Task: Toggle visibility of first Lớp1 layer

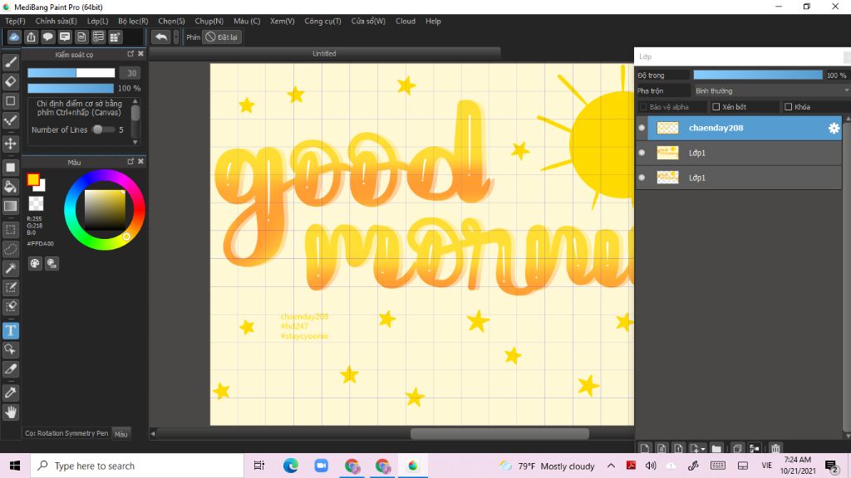Action: 642,153
